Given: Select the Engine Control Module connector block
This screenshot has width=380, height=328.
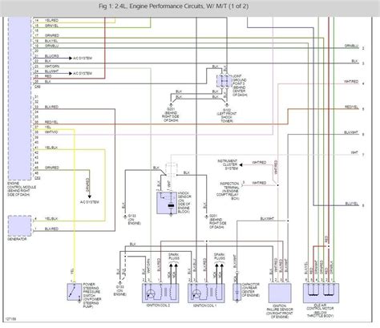Looking at the screenshot, I should click(x=20, y=99).
